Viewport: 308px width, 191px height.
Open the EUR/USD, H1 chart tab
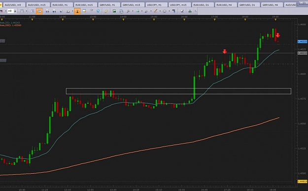(62, 5)
